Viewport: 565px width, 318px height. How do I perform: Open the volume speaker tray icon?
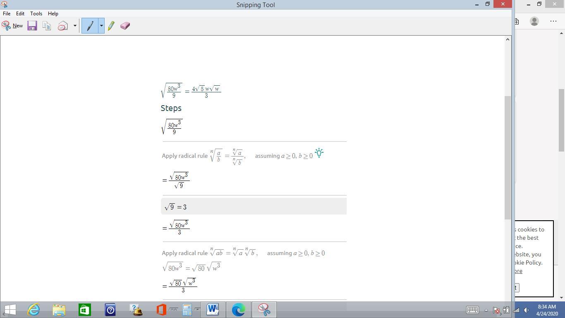click(x=526, y=310)
